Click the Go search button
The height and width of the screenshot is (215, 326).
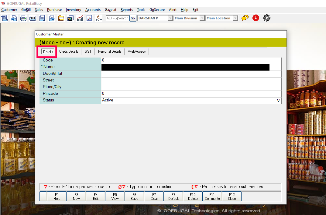(133, 18)
